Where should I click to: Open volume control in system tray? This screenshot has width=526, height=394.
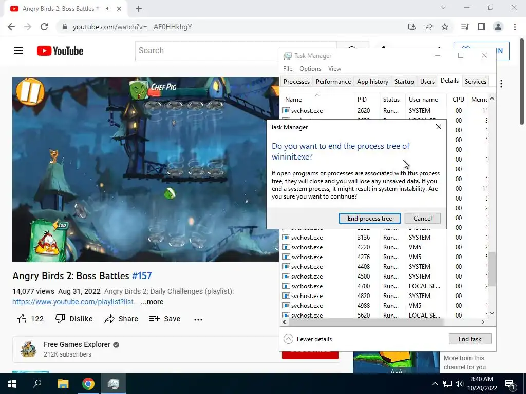pos(459,384)
